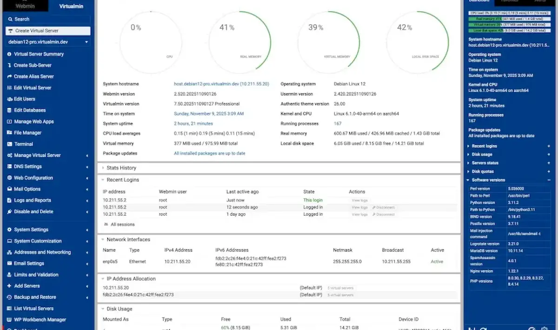
Task: Click All installed packages are up to date link
Action: point(210,153)
